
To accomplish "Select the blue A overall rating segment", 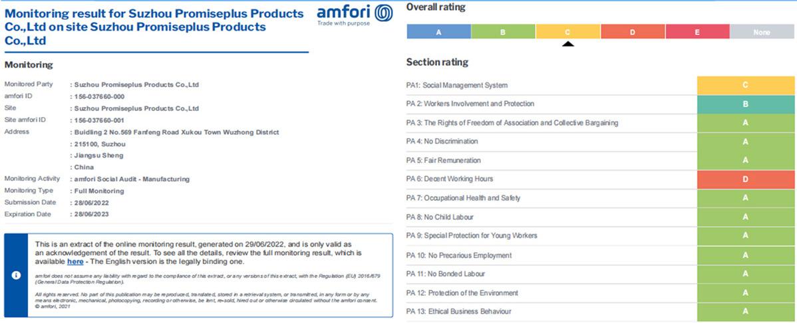I will tap(438, 31).
